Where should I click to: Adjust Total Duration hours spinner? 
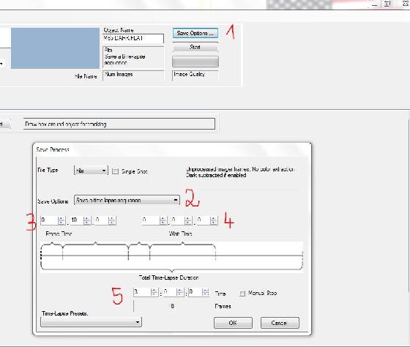pos(146,292)
